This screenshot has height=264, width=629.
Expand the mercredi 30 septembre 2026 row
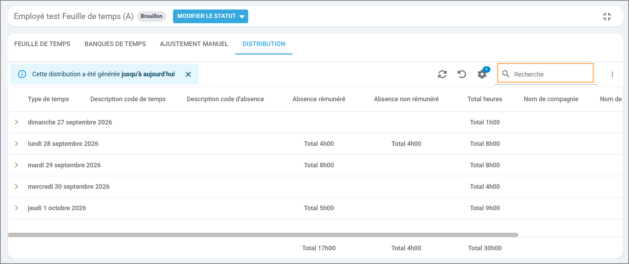pos(16,186)
